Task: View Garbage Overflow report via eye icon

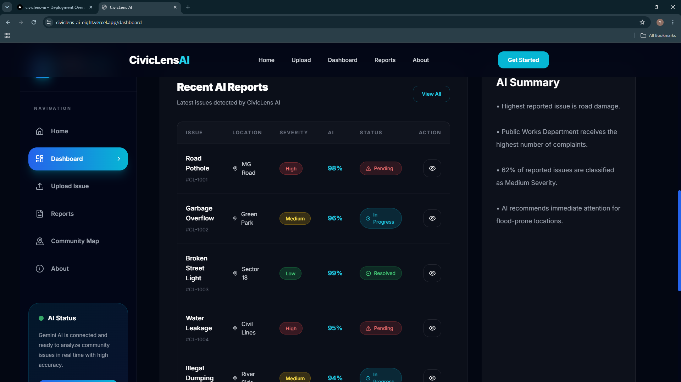Action: click(x=432, y=218)
